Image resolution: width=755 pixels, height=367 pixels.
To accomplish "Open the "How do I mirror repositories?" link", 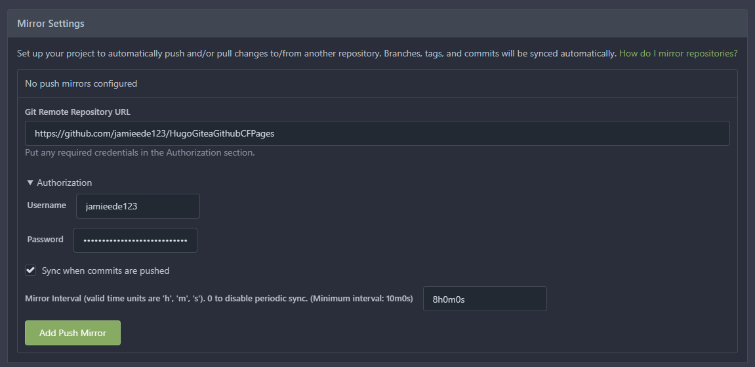I will (x=678, y=53).
